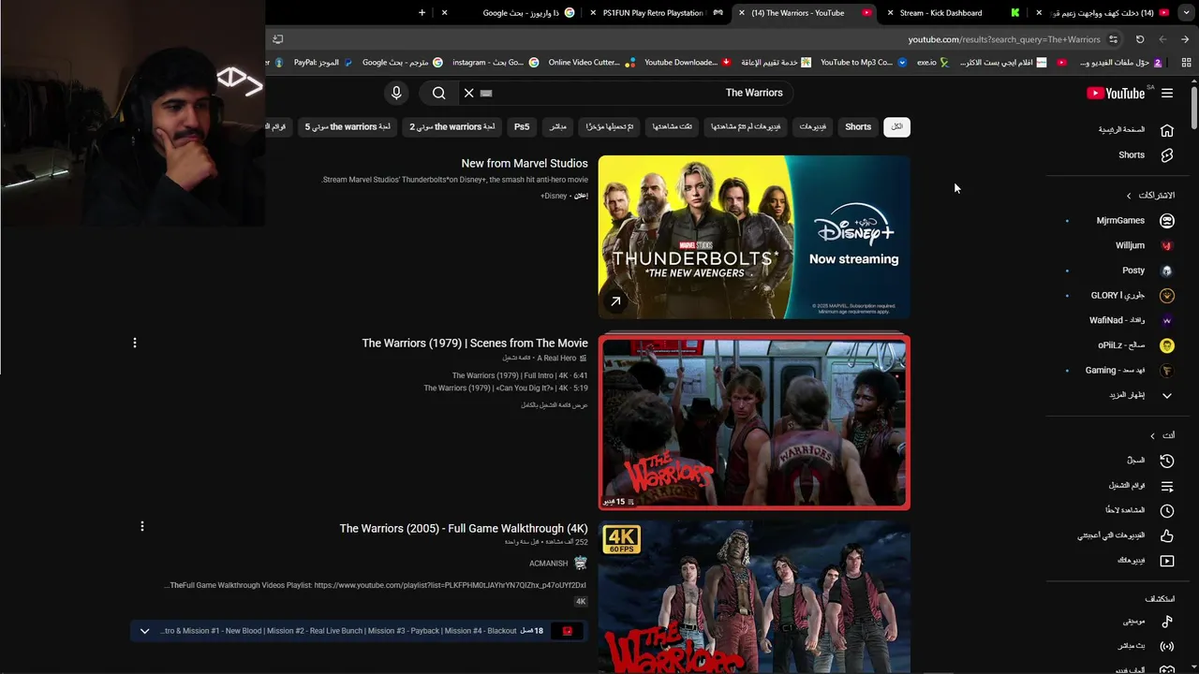
Task: Select the All filter chip
Action: [x=896, y=126]
